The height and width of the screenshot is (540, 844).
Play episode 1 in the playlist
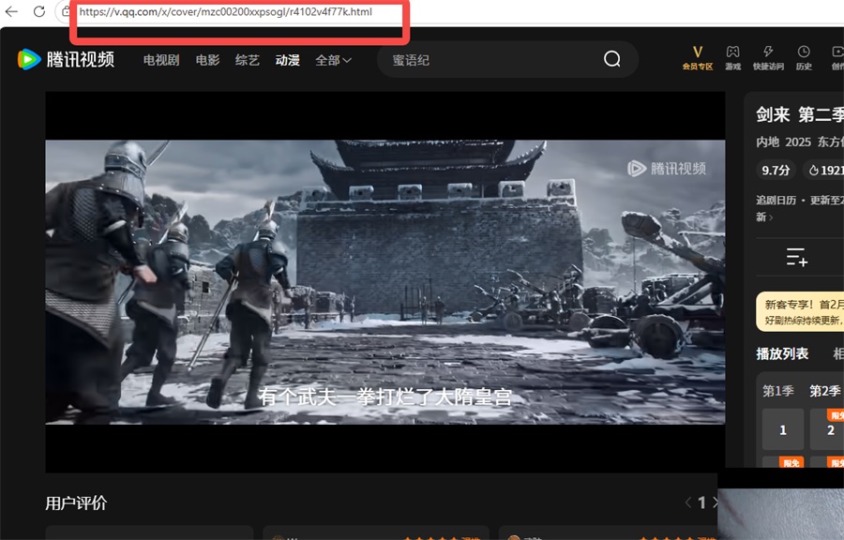coord(783,429)
